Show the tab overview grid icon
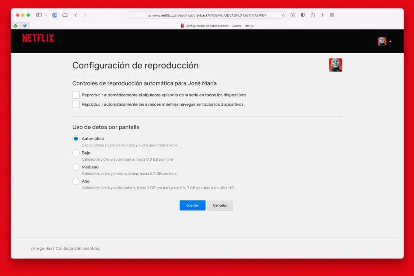 coord(332,15)
